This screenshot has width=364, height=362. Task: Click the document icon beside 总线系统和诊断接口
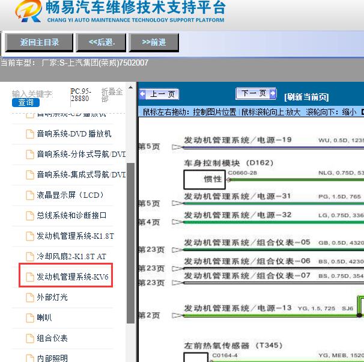[x=29, y=216]
